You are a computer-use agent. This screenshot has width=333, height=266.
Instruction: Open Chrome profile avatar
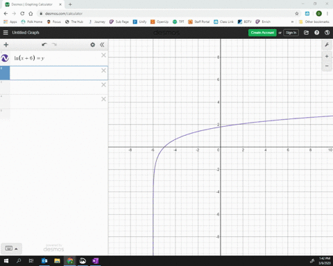coord(319,14)
